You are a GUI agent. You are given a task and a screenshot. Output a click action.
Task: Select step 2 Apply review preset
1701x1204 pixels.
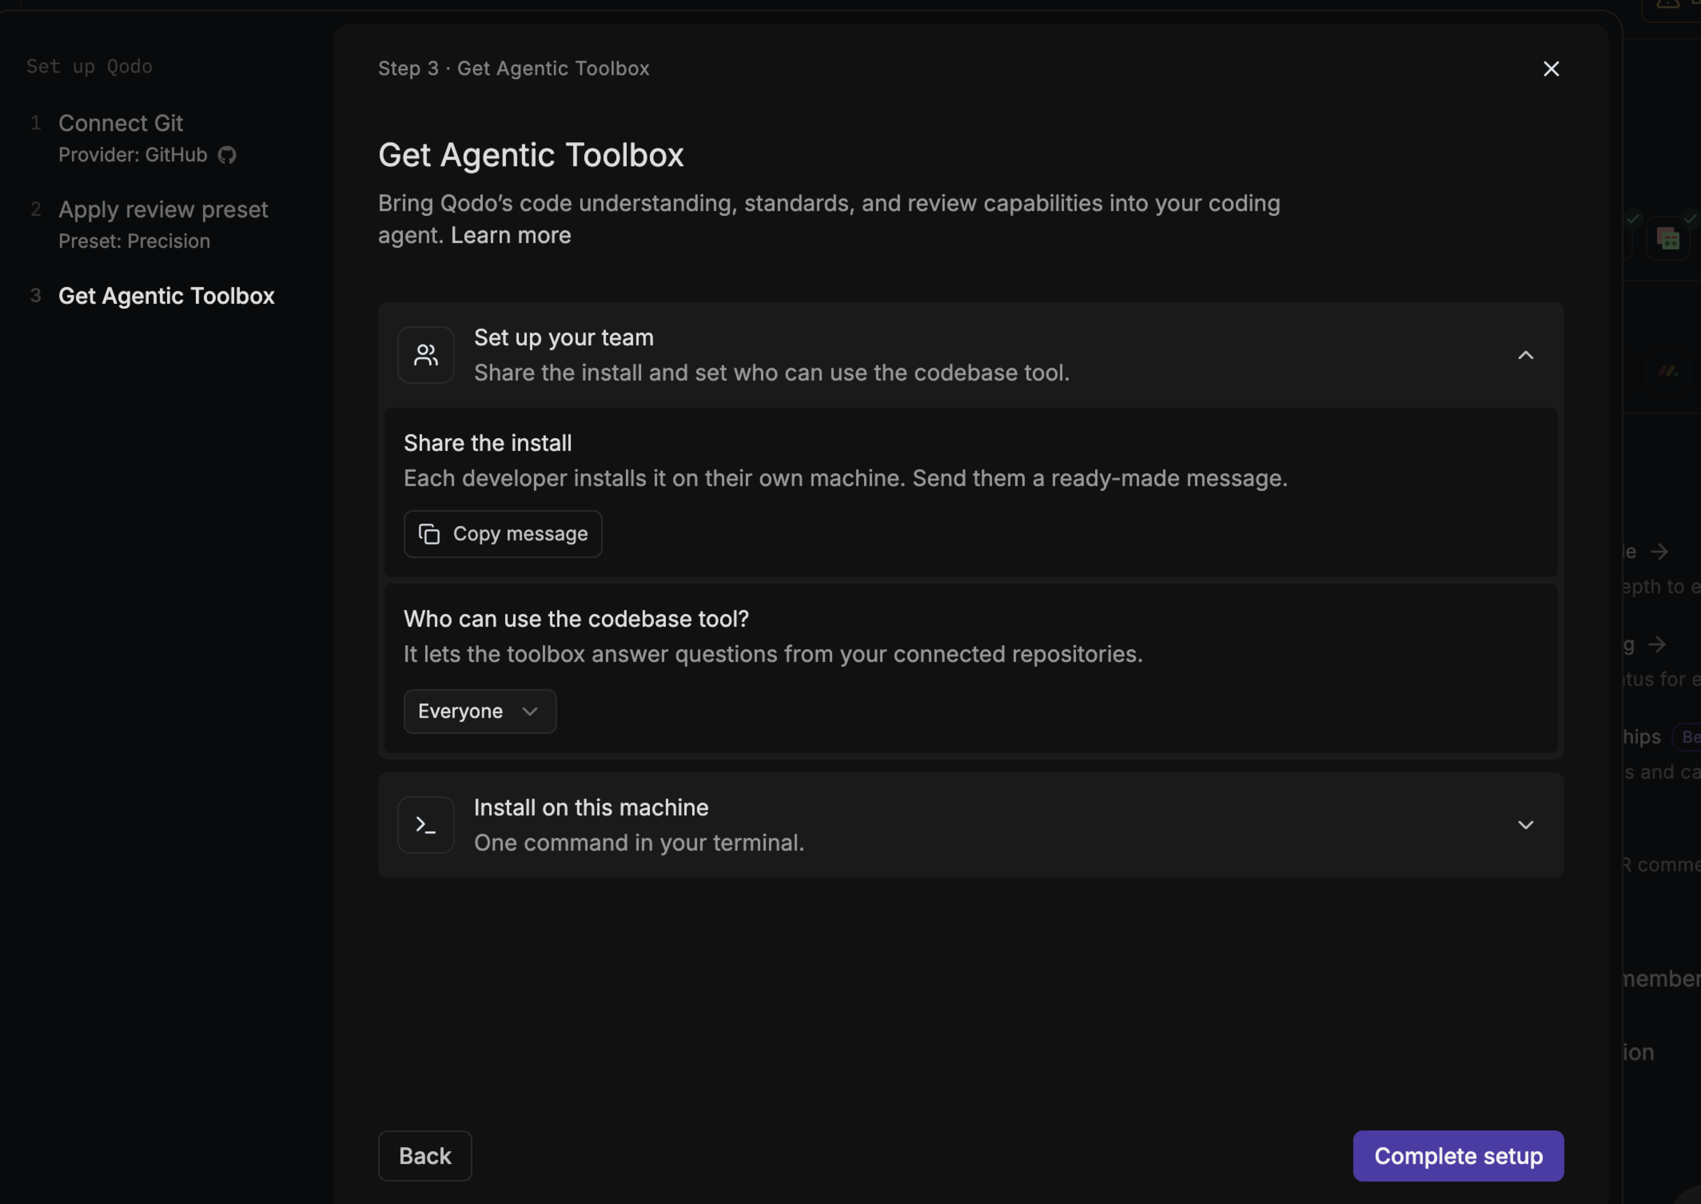click(x=163, y=210)
